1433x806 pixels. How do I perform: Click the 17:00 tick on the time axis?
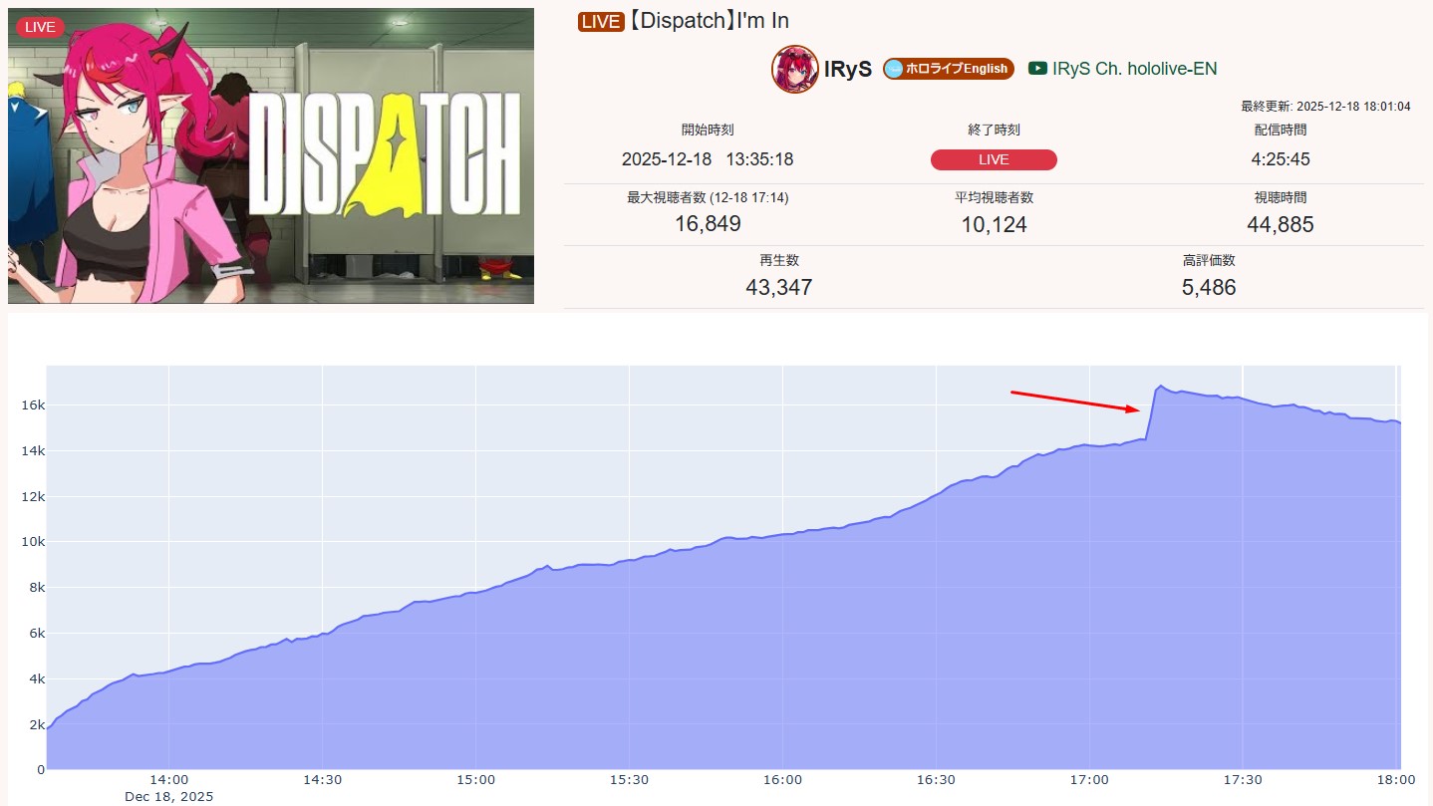pos(1089,779)
